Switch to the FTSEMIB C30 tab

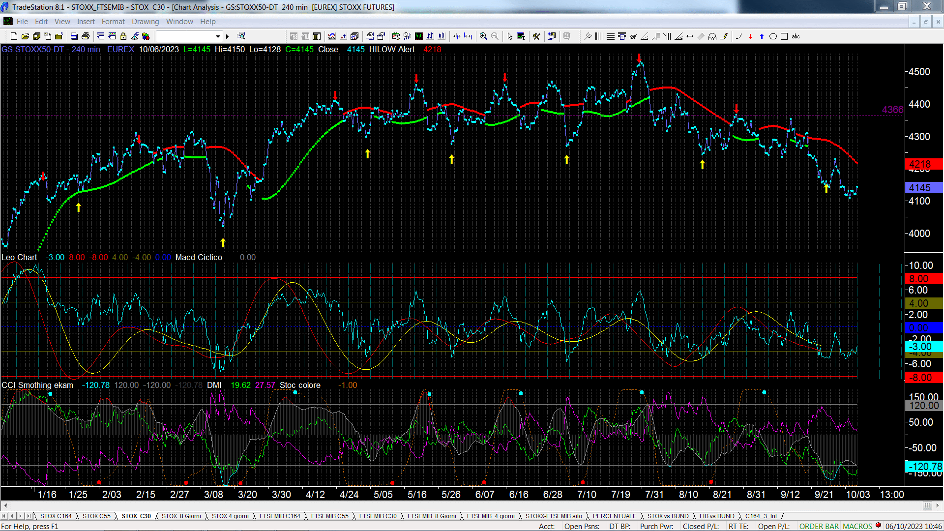[x=378, y=516]
